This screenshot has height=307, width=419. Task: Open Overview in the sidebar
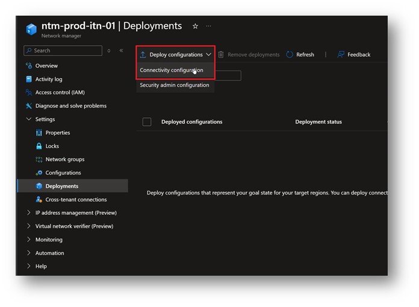click(x=46, y=66)
